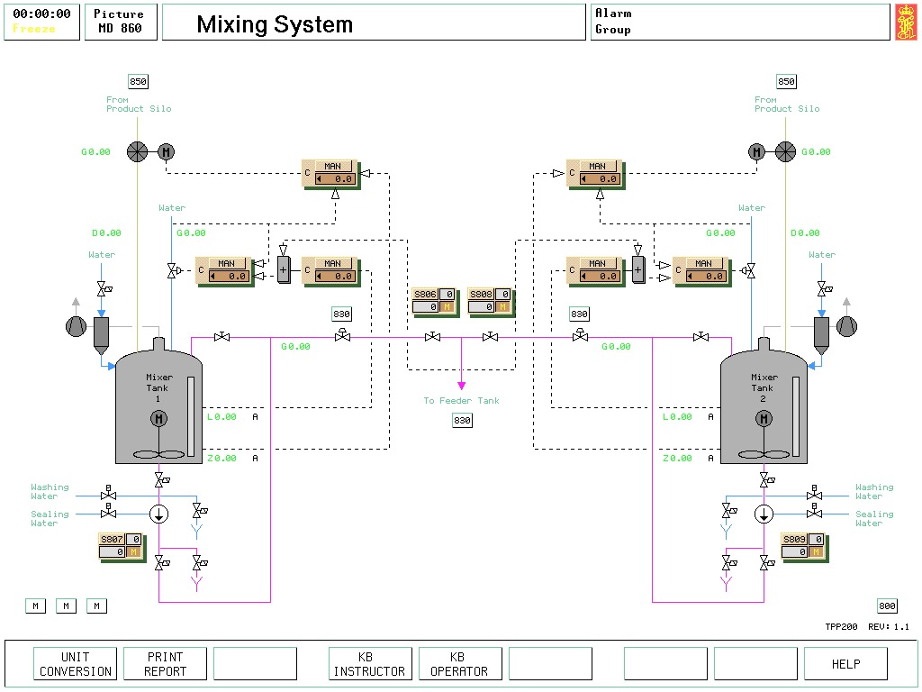The height and width of the screenshot is (692, 922).
Task: Open the top right MAN controller faceplate
Action: (x=594, y=173)
